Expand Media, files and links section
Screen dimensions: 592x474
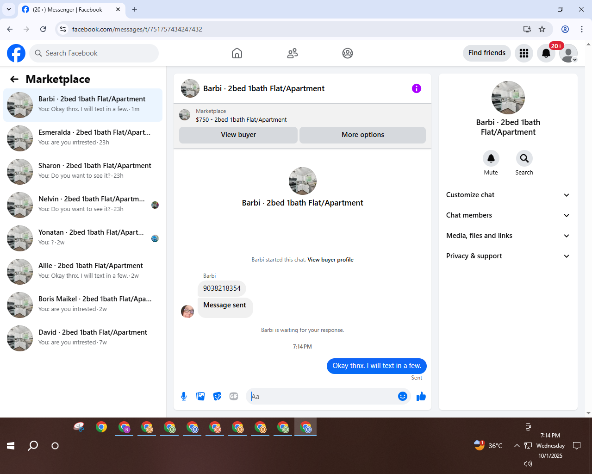508,236
